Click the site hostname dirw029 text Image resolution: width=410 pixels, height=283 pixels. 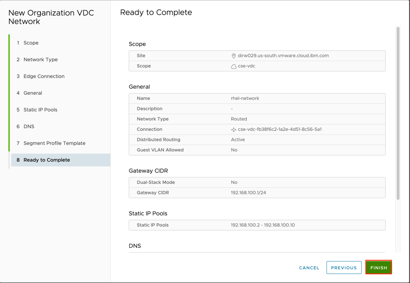pyautogui.click(x=283, y=56)
